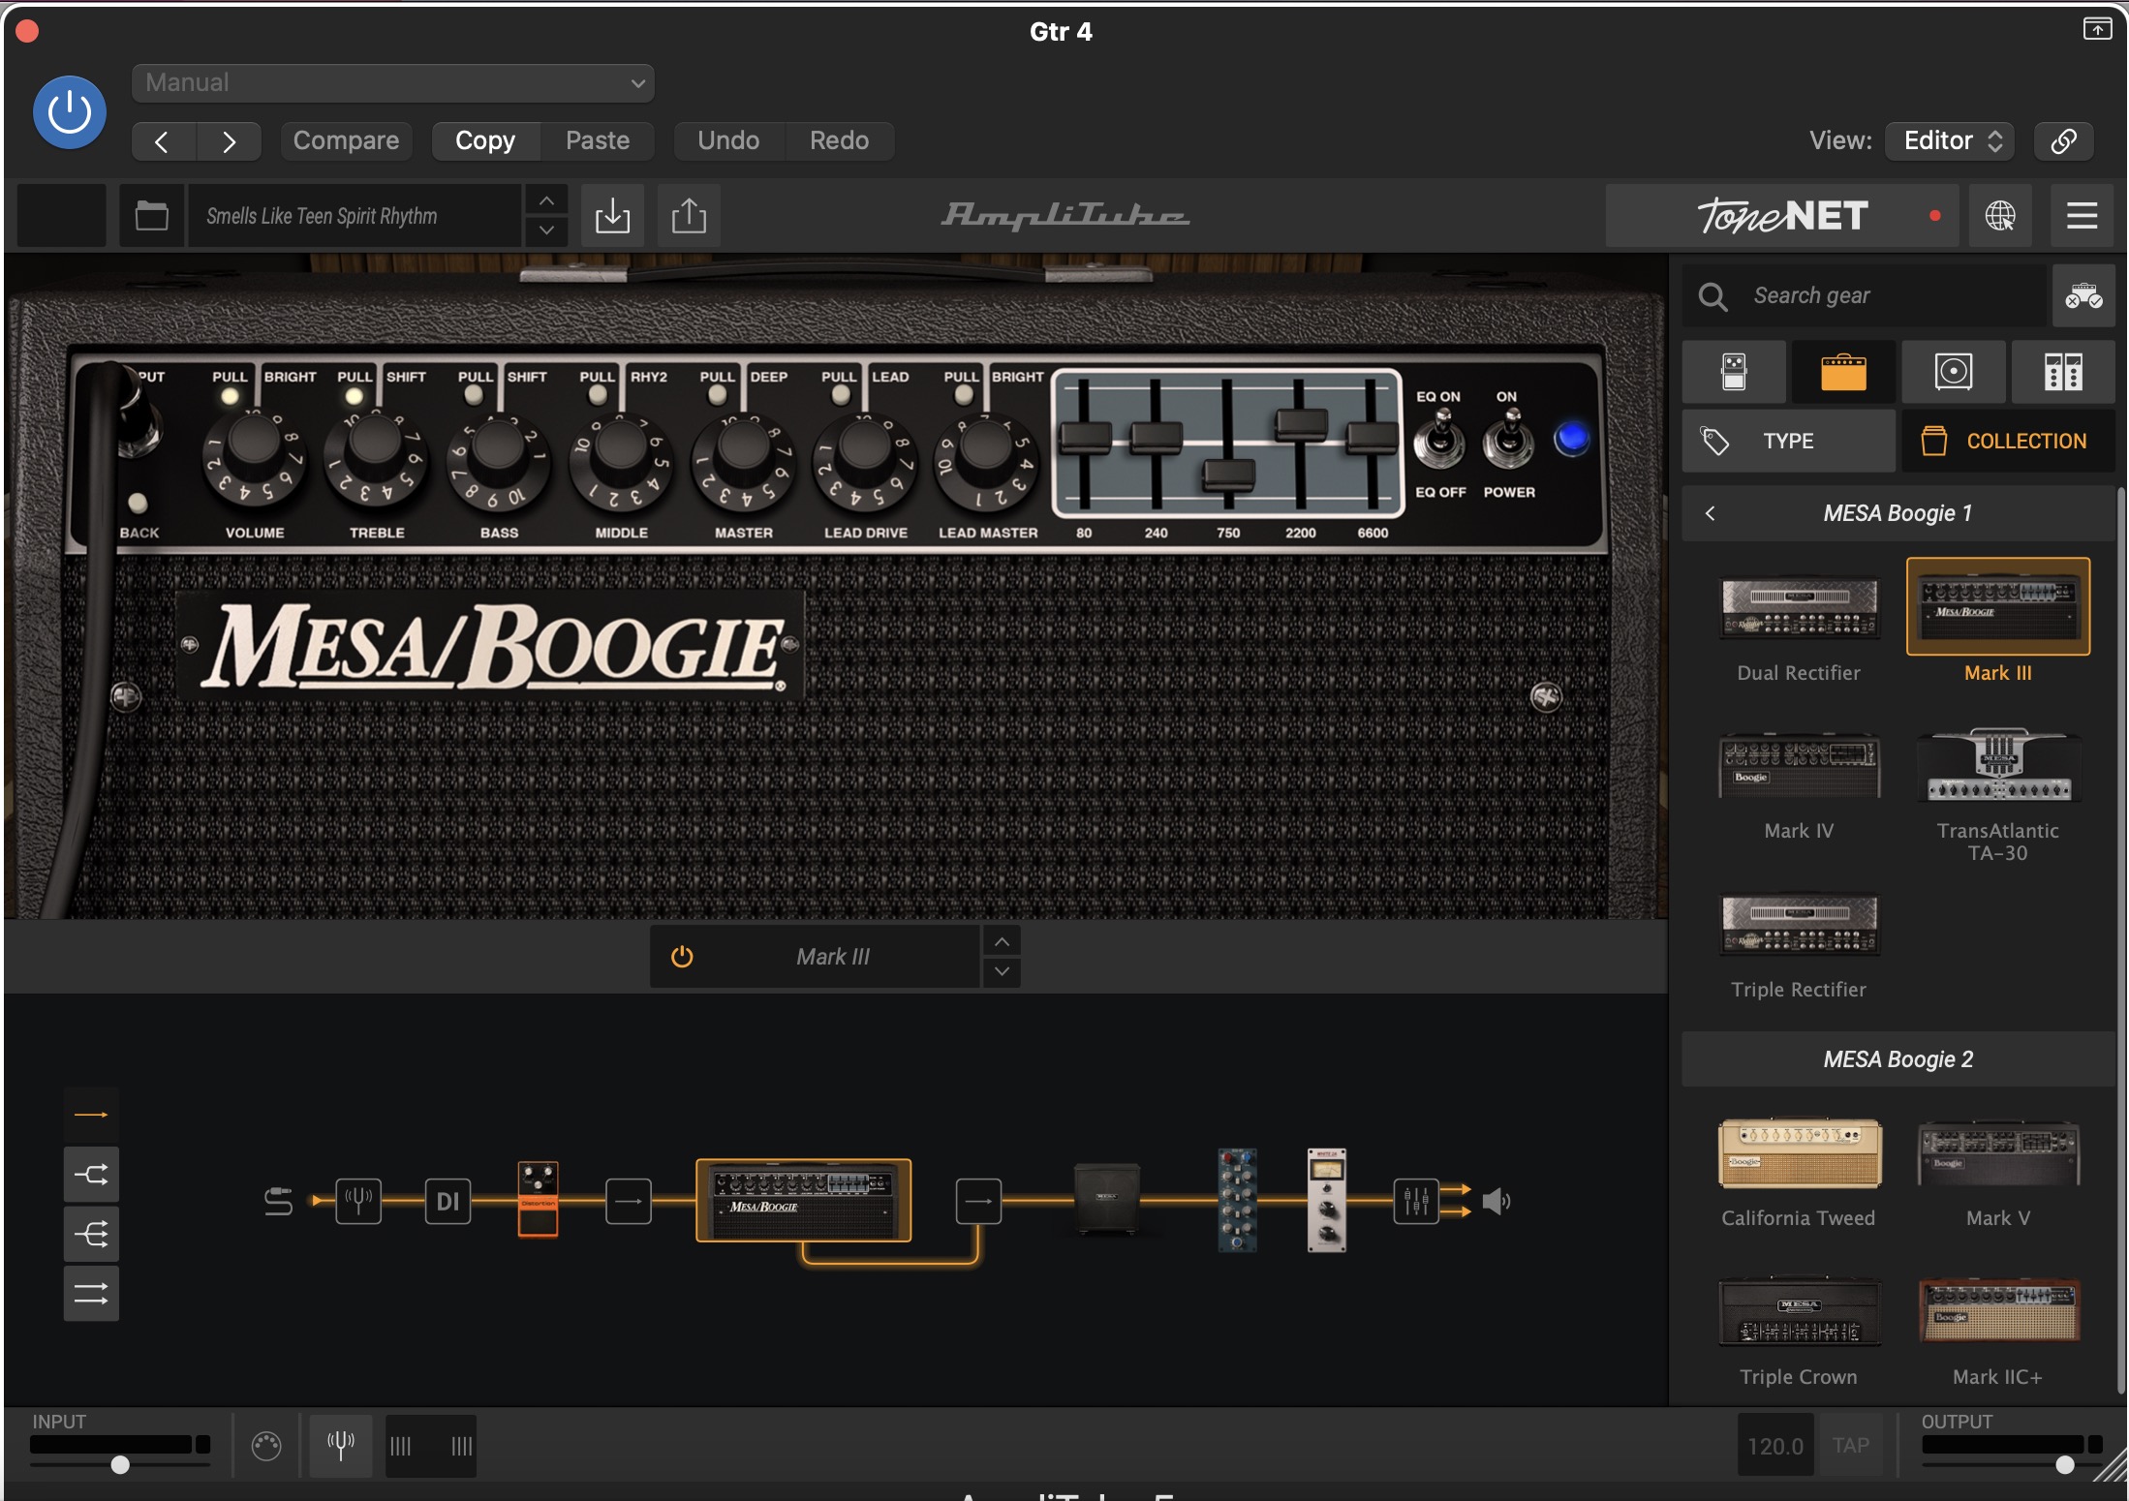Click the Compare button
This screenshot has height=1501, width=2129.
346,141
